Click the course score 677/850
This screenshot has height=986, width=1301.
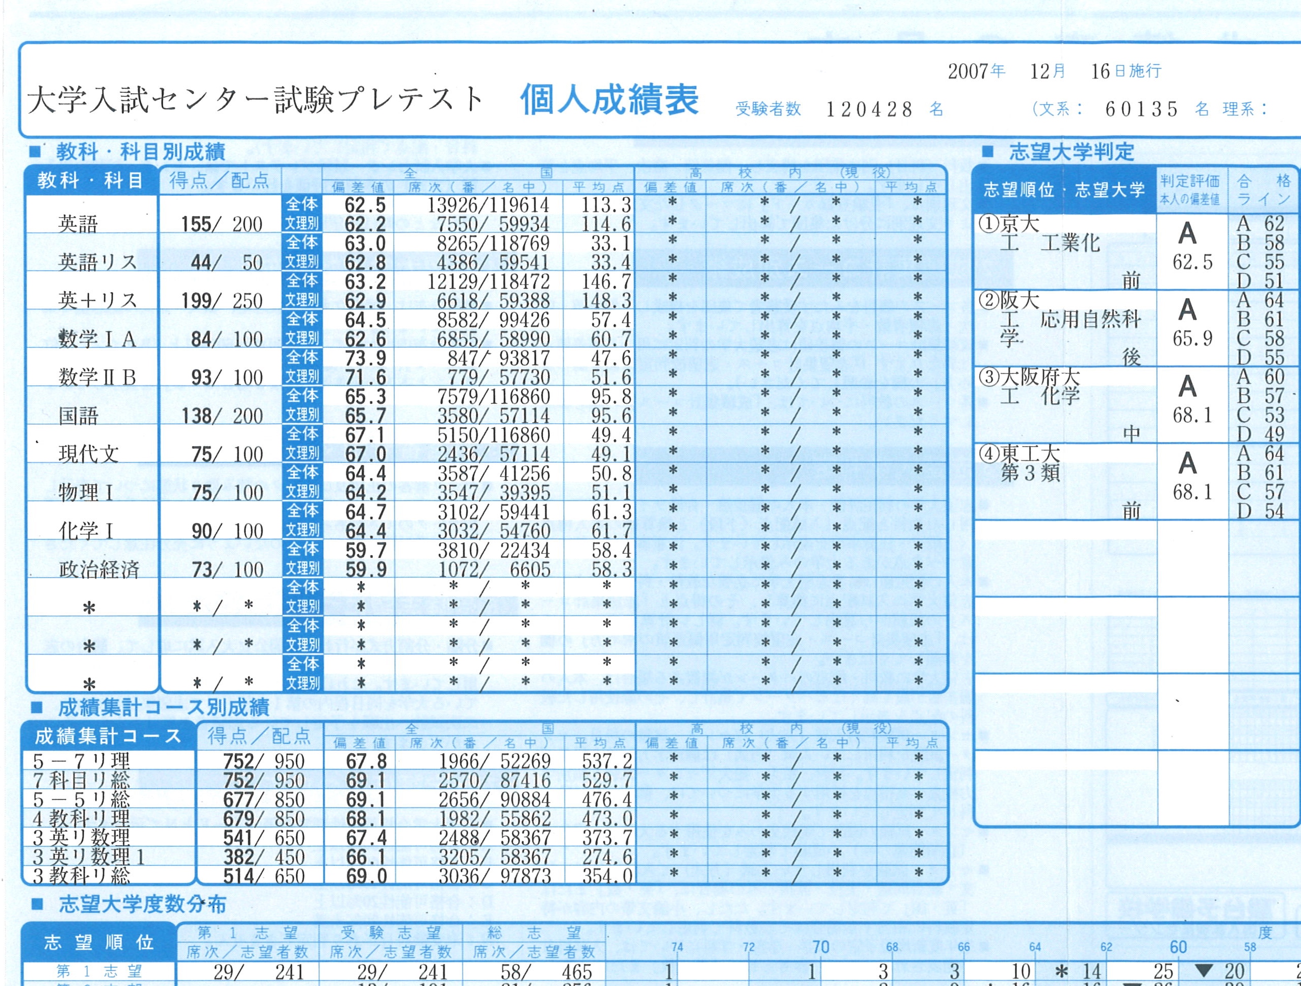tap(264, 799)
